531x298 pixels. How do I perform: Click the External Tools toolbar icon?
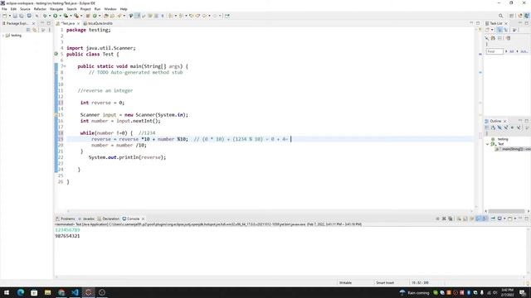click(76, 16)
